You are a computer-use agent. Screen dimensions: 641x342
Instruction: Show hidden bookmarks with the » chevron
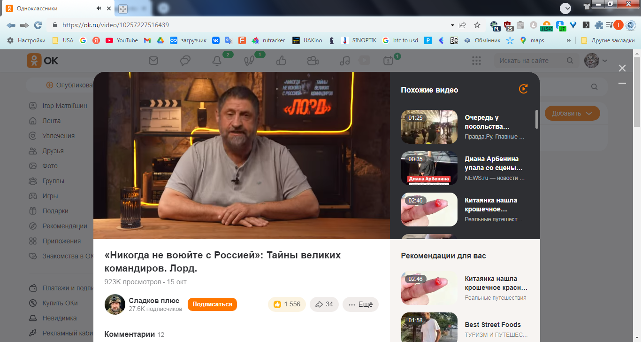(569, 40)
